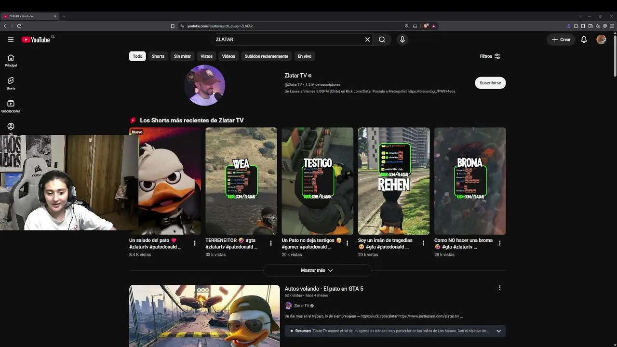This screenshot has width=617, height=347.
Task: Toggle the browser sidebar panel icon
Action: coord(583,26)
